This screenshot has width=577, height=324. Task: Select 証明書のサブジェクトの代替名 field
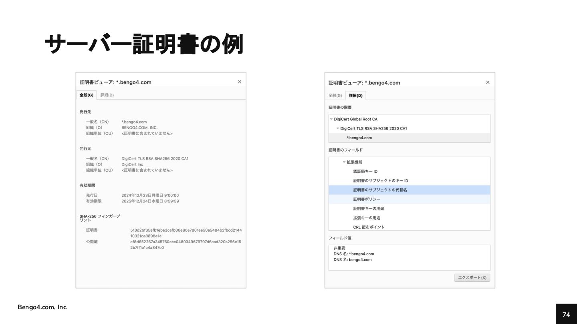pos(410,190)
